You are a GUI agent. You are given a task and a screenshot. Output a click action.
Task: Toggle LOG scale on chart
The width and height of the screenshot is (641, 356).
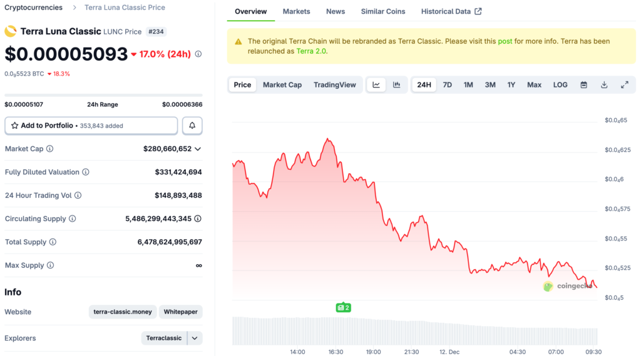(x=560, y=85)
